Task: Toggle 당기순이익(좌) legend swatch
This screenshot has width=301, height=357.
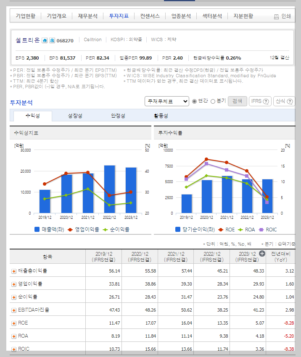Action: (178, 229)
